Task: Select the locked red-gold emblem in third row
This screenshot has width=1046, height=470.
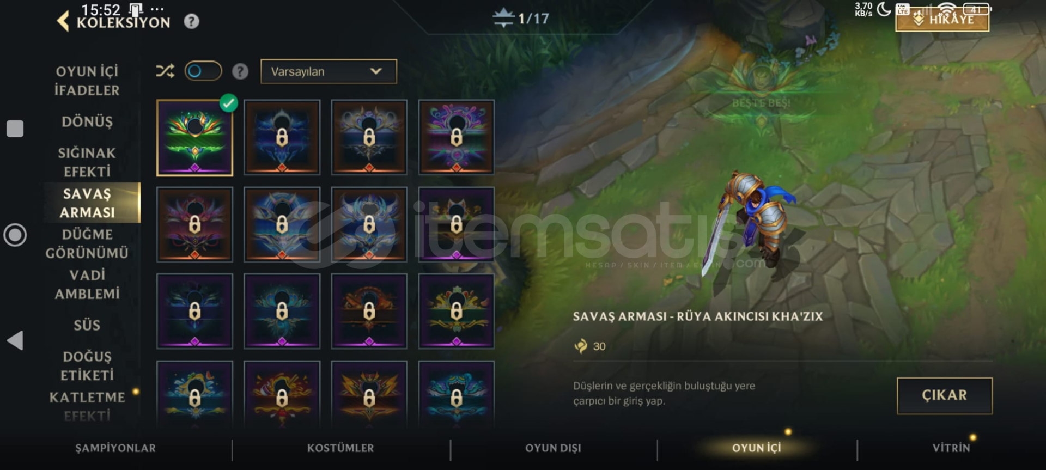Action: tap(369, 312)
